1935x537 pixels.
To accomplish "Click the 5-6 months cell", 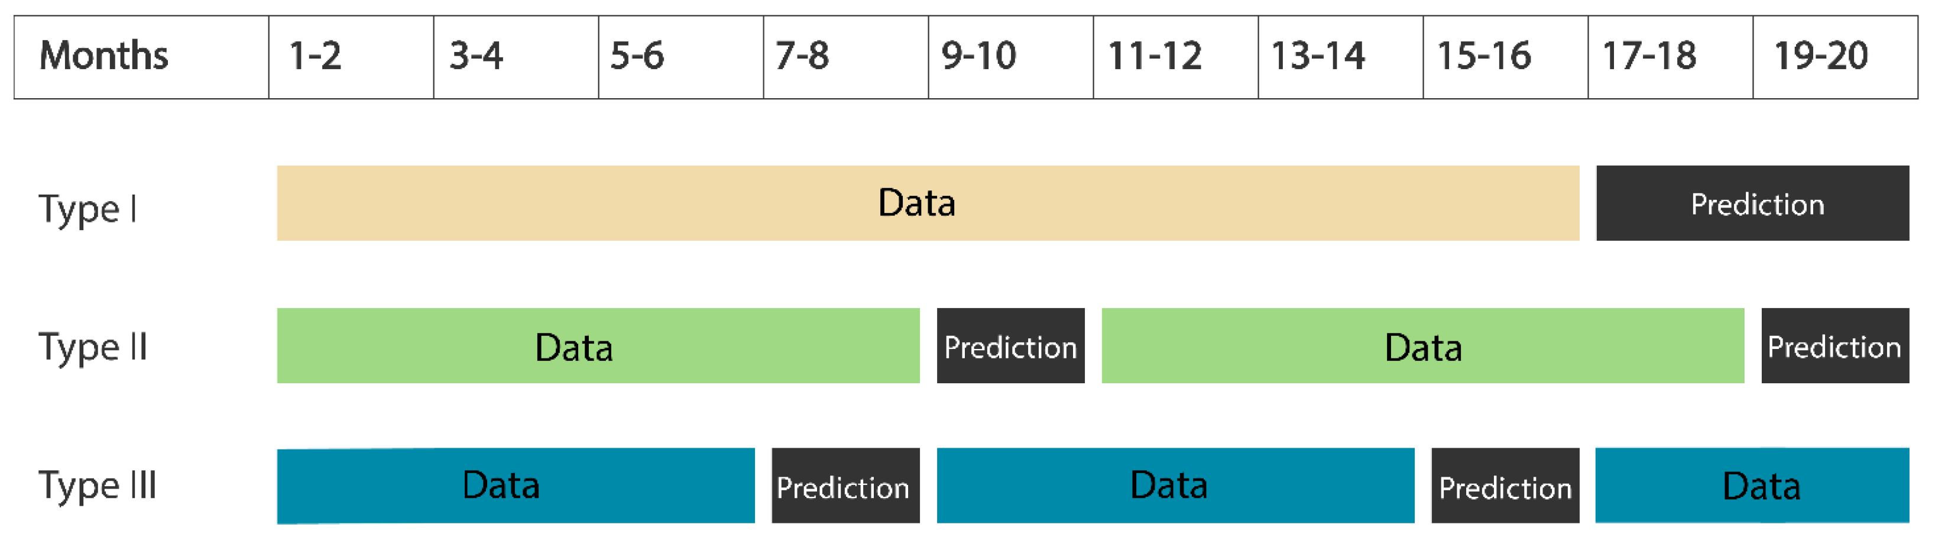I will [680, 57].
